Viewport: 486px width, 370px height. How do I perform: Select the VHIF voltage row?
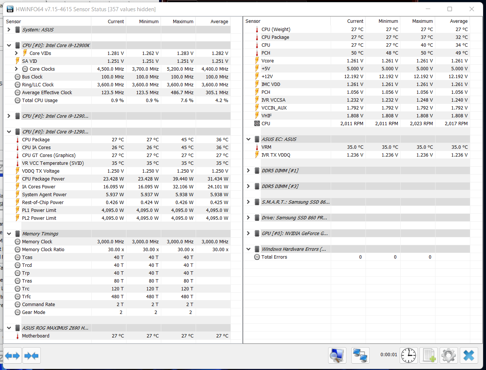click(x=357, y=115)
